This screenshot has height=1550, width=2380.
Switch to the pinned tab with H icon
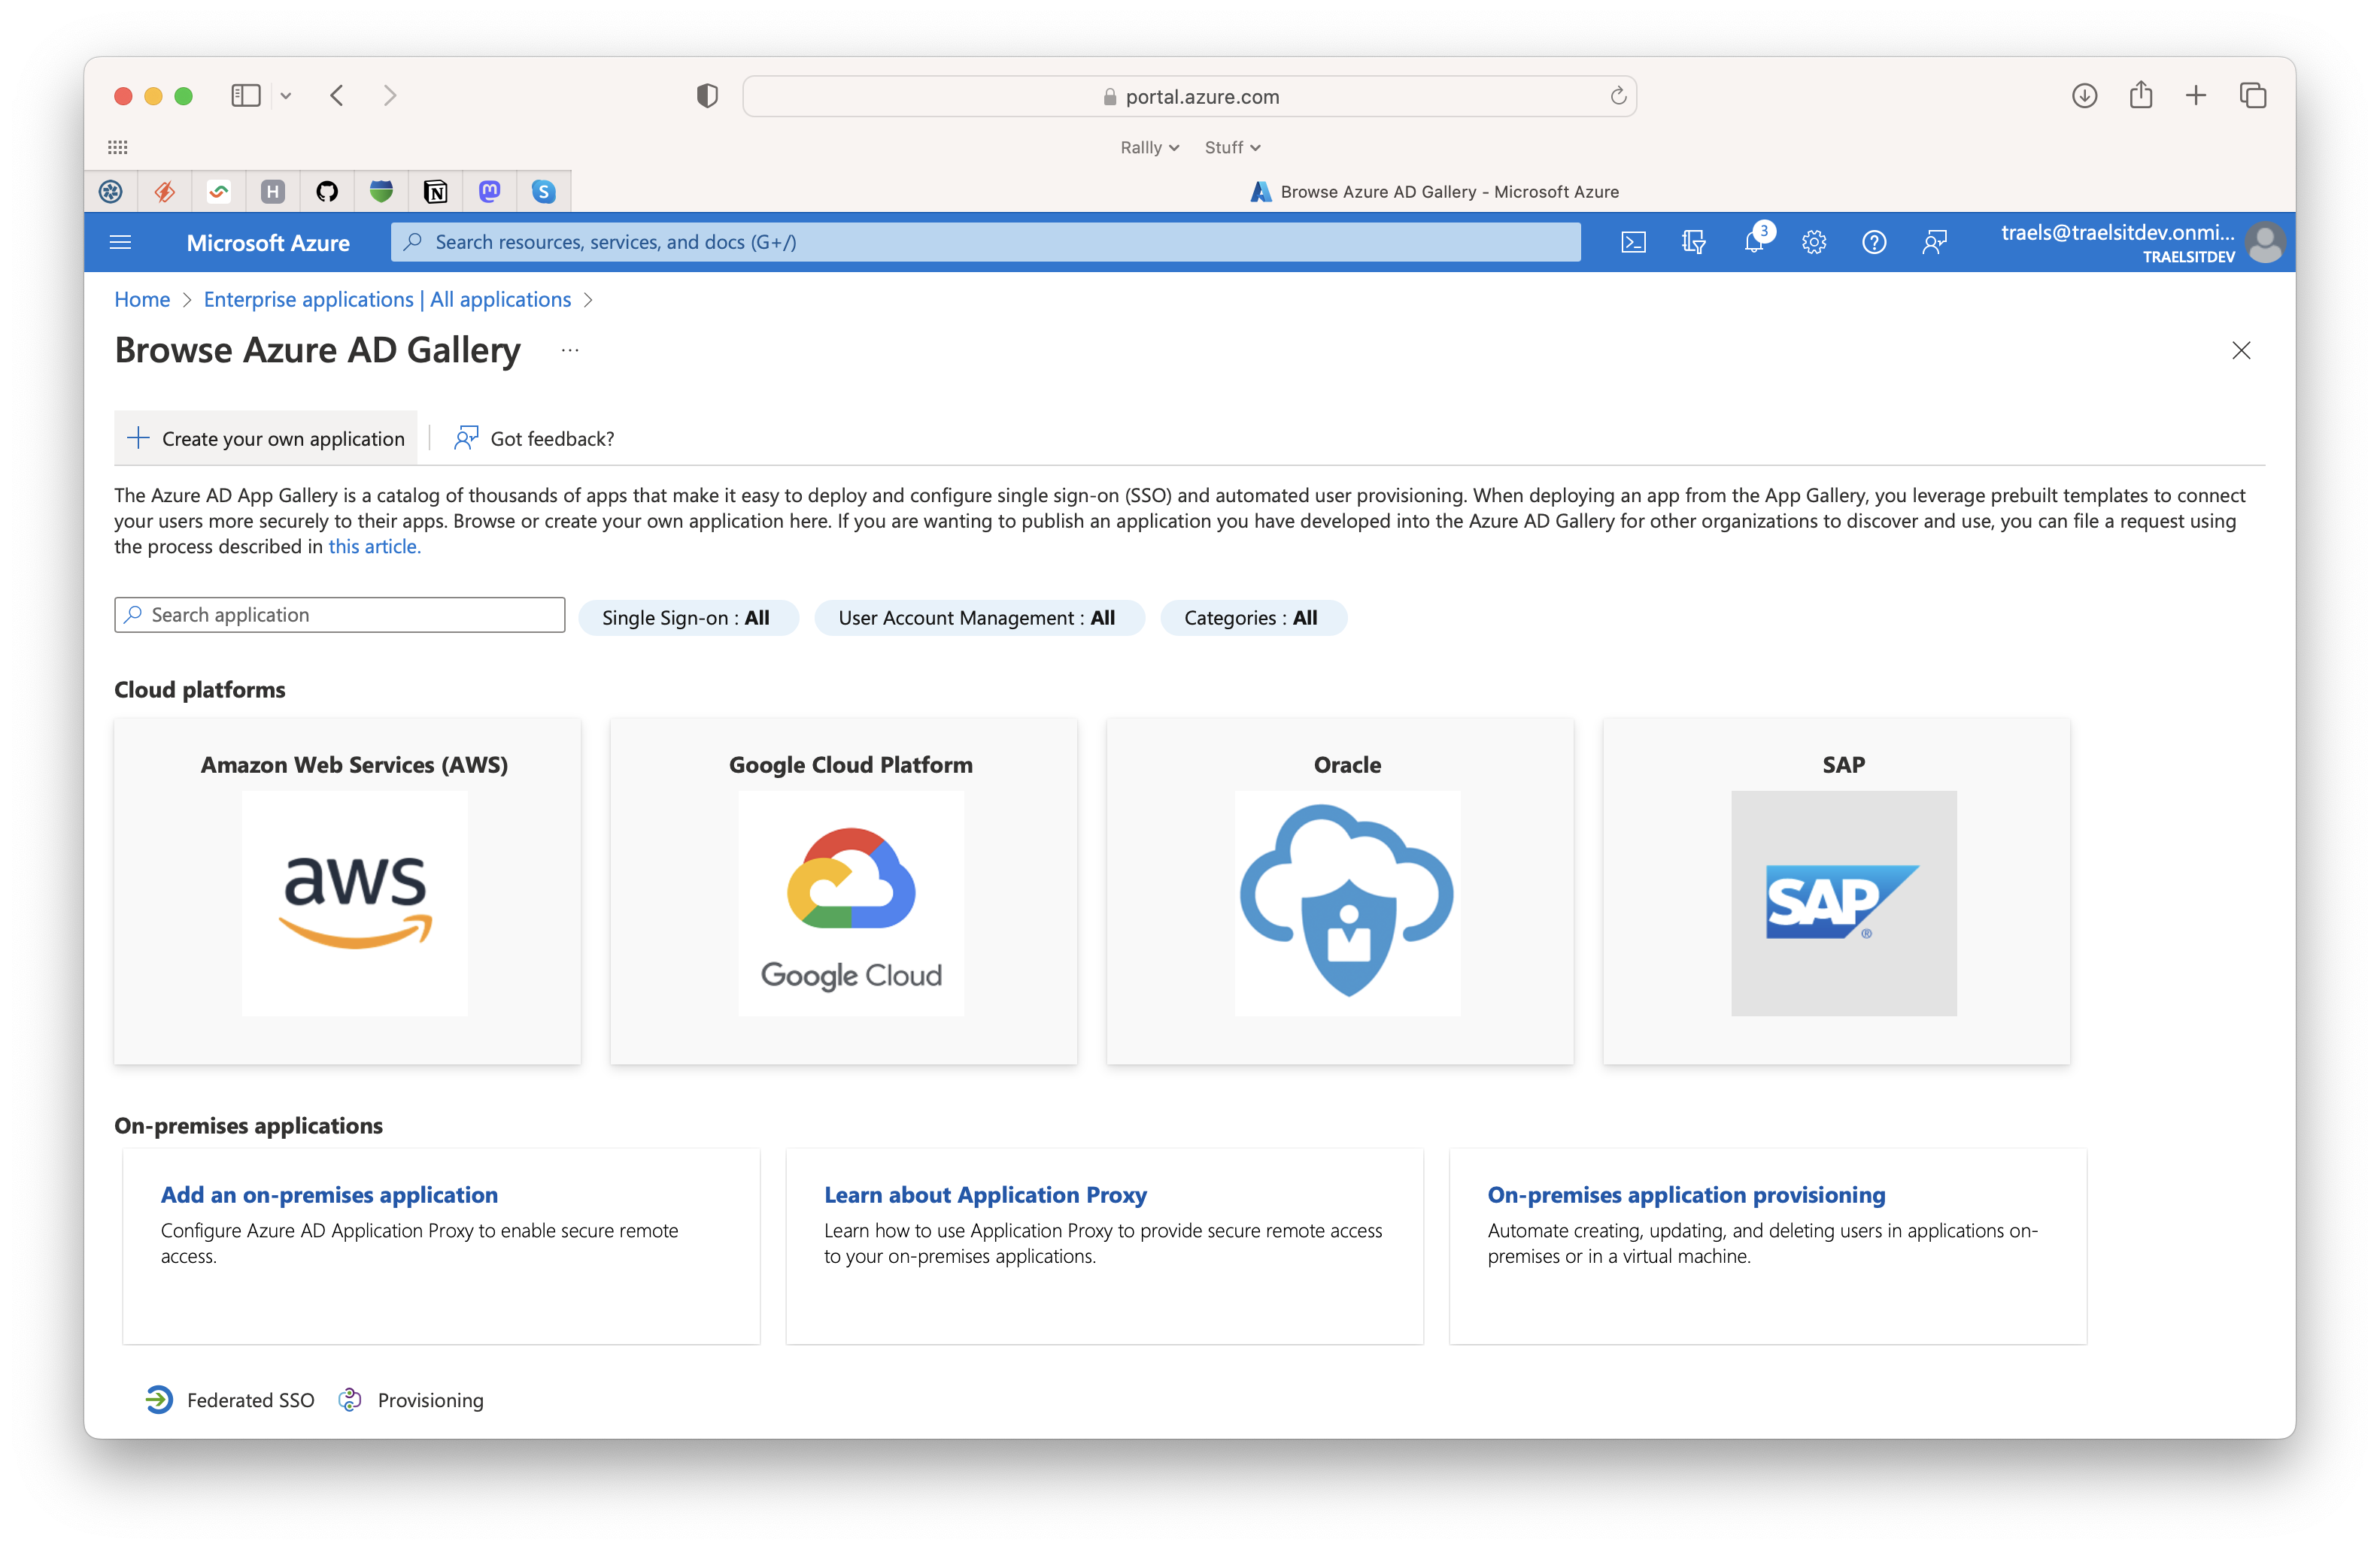tap(273, 192)
